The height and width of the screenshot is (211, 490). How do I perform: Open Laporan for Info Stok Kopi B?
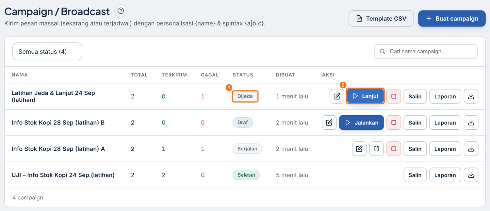click(445, 122)
